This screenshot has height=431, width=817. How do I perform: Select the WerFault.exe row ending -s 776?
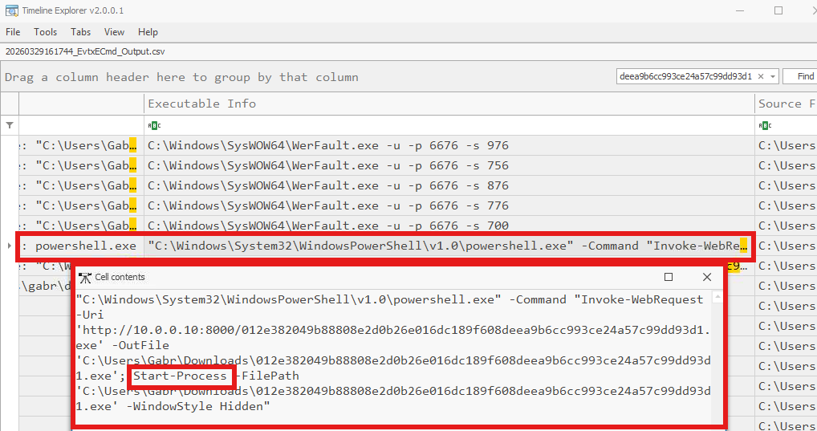click(449, 205)
